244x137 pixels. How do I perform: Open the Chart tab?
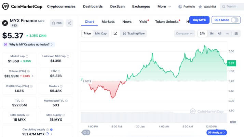click(89, 22)
